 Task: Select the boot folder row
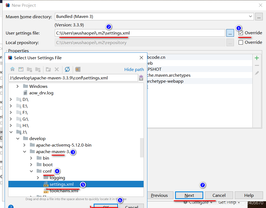[76, 165]
